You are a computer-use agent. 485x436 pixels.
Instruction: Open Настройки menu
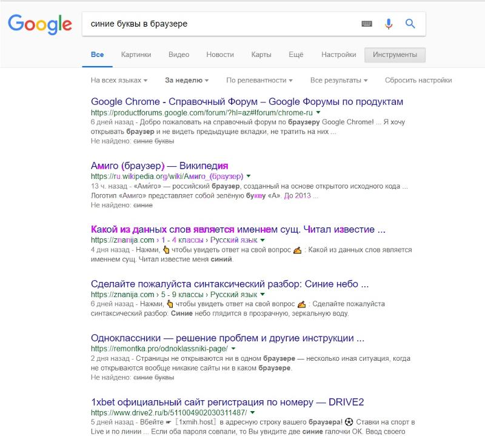click(x=339, y=55)
